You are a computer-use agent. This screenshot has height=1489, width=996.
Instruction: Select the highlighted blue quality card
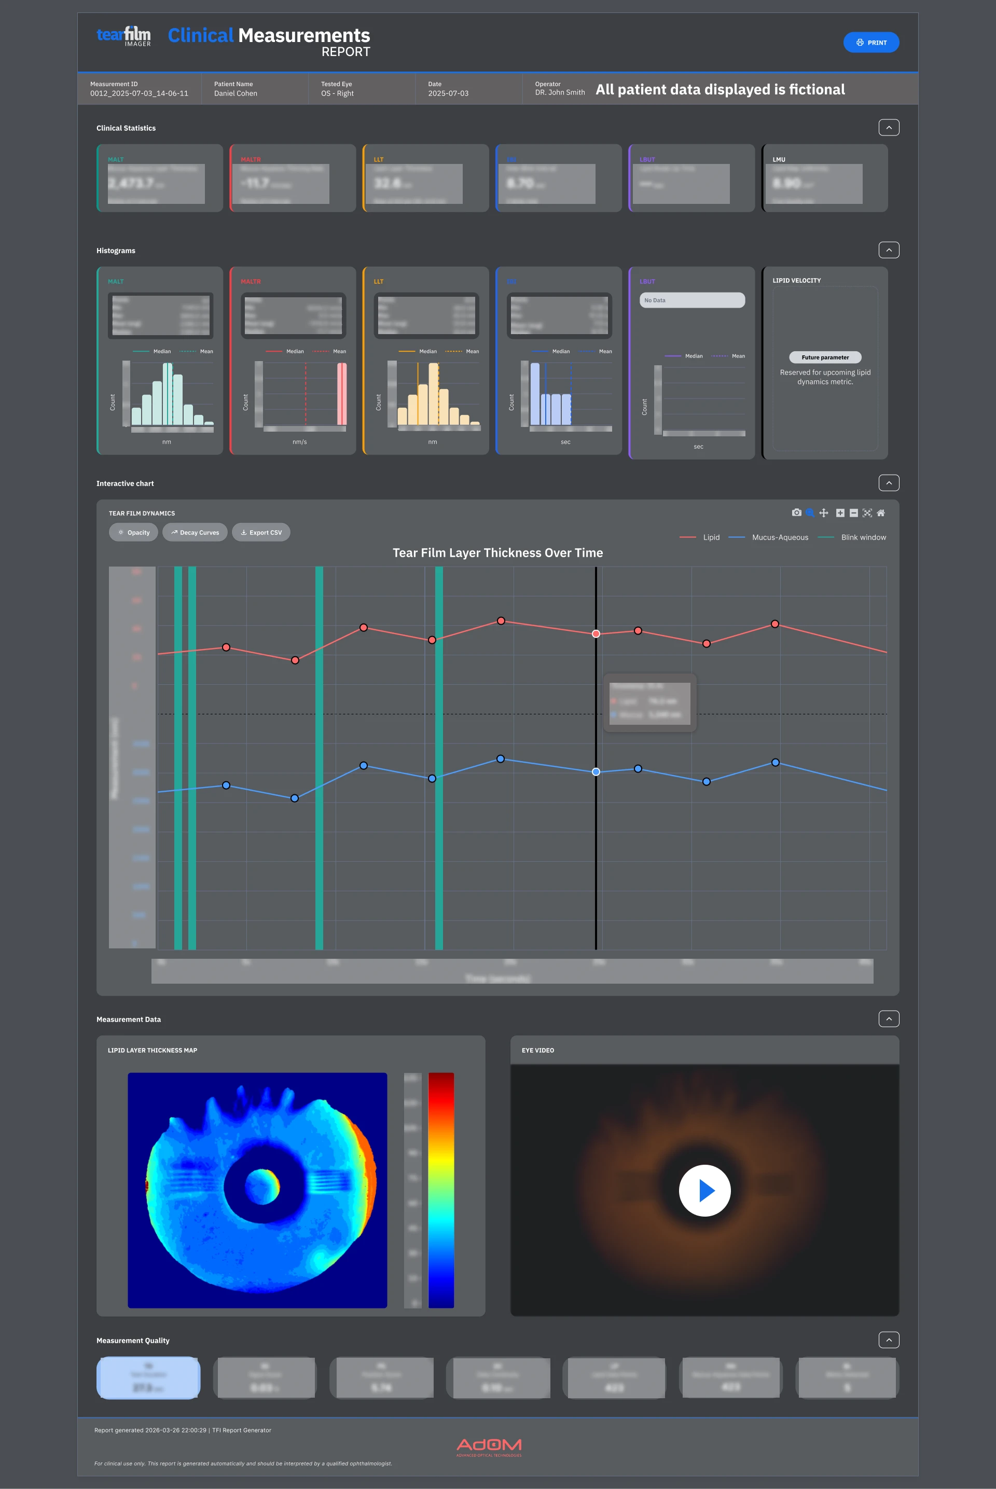pos(149,1377)
